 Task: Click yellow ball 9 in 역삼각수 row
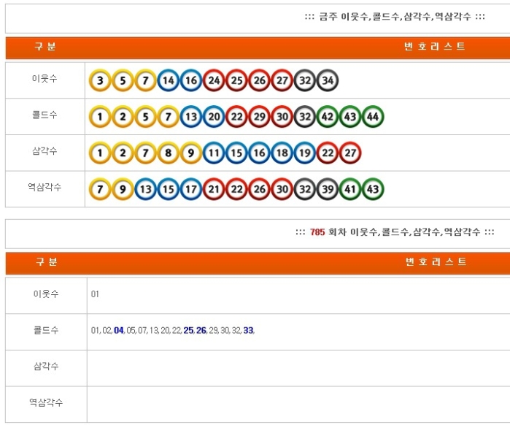123,189
